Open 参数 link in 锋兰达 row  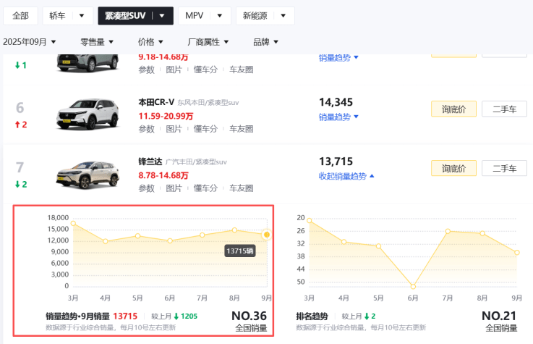[147, 188]
